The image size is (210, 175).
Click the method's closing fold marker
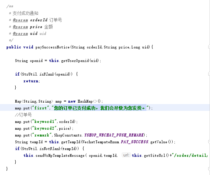209,169
